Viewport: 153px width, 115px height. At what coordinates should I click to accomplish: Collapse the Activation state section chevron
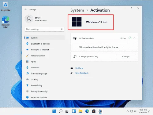(134, 38)
